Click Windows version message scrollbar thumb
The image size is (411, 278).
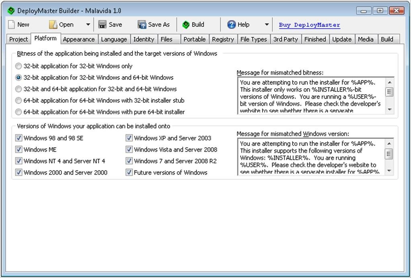pyautogui.click(x=389, y=154)
